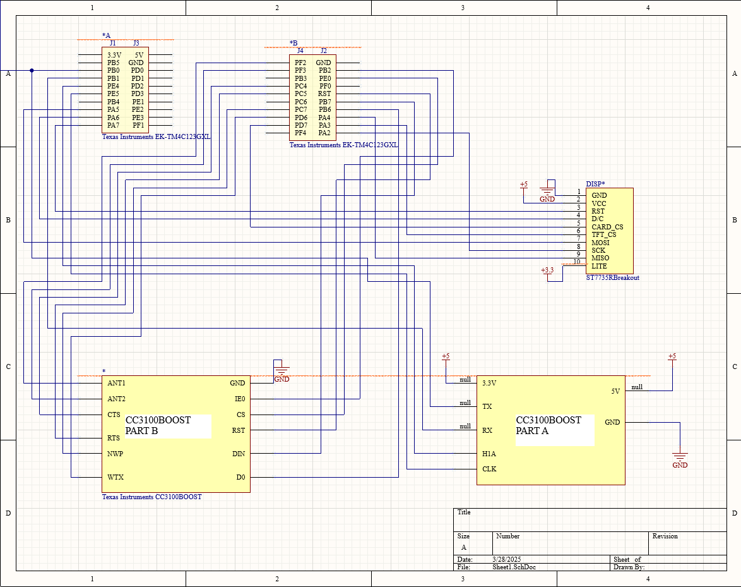Click the CTS pin on Part B
This screenshot has height=587, width=741.
pos(114,415)
